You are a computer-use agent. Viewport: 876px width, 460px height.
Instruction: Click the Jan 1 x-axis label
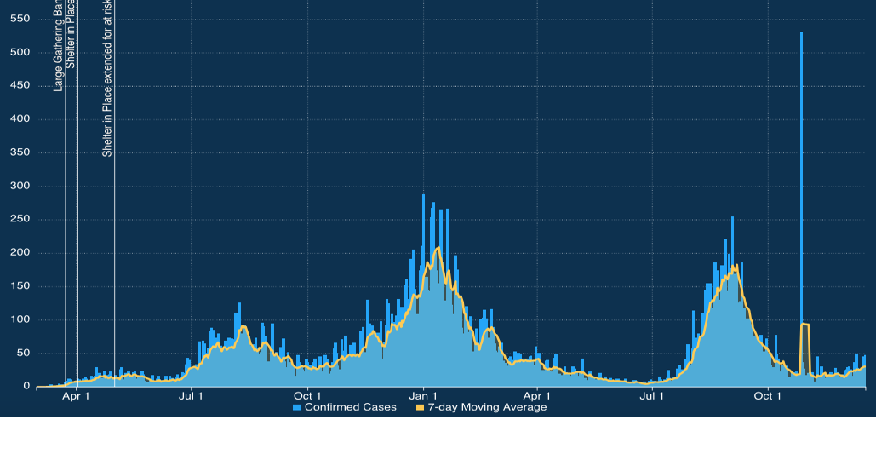click(423, 396)
